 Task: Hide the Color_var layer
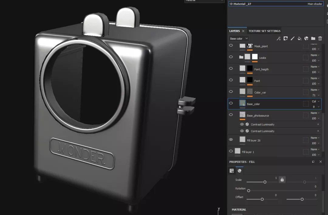point(231,92)
